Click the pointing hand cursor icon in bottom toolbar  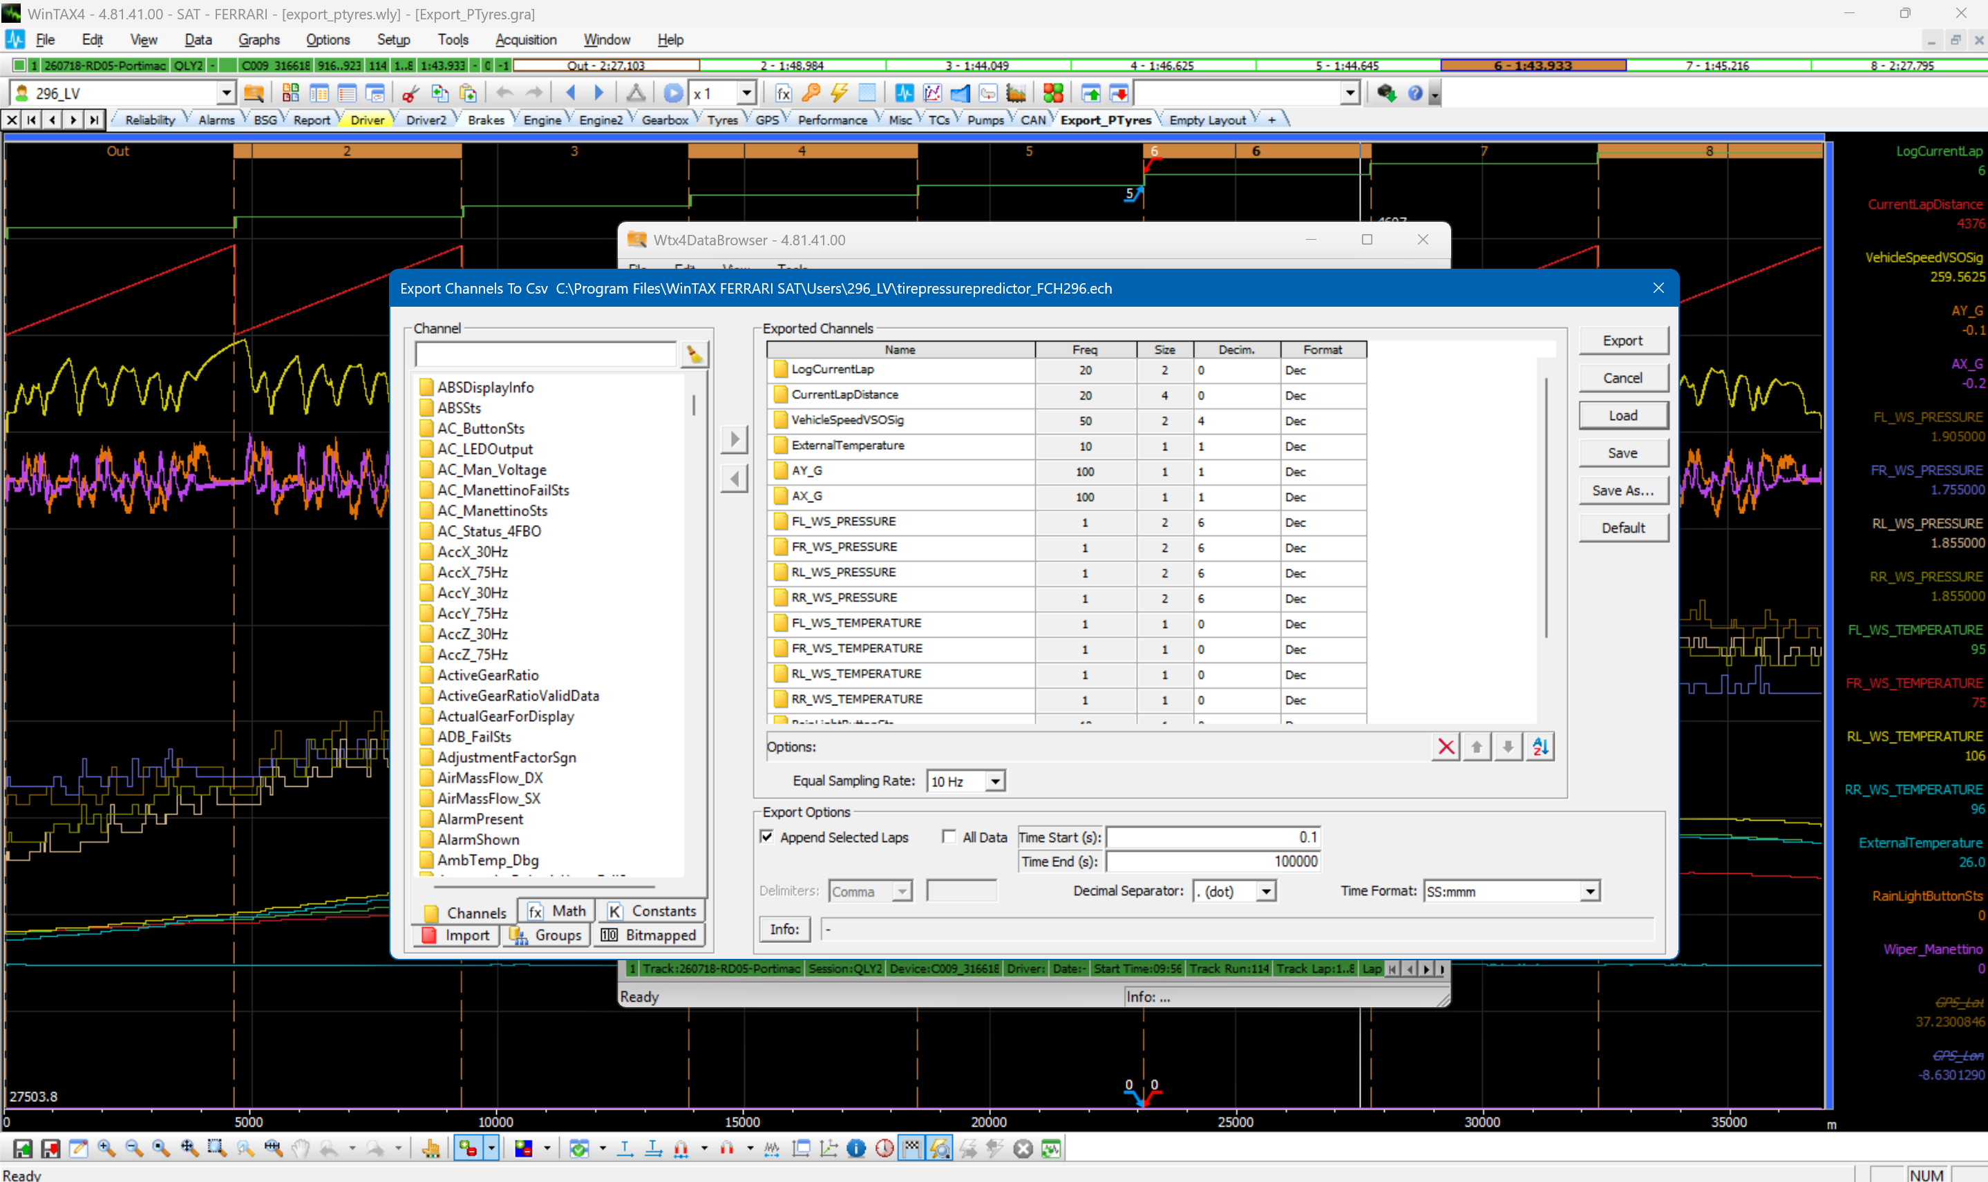tap(431, 1149)
